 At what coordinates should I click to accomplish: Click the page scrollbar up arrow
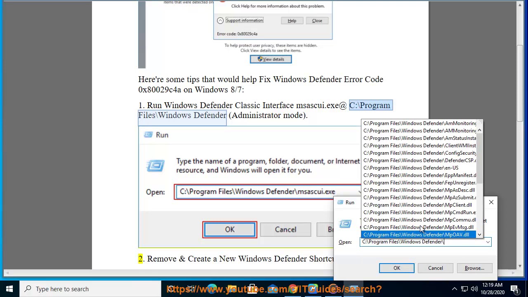[x=520, y=4]
